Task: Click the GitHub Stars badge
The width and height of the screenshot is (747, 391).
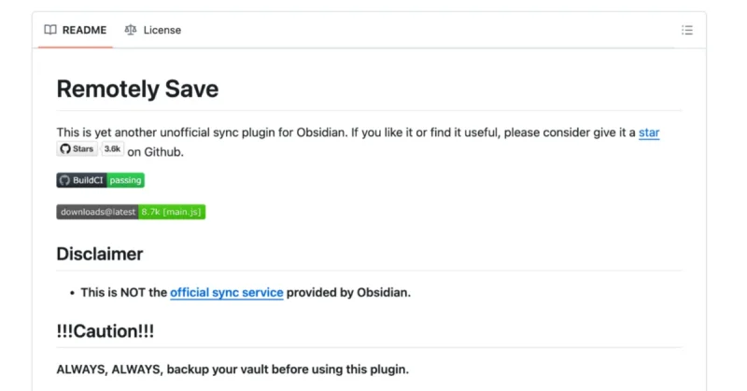Action: click(x=78, y=149)
